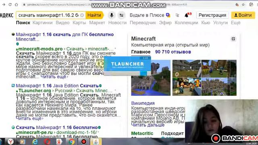
Task: Open Yandex Browser in taskbar
Action: tap(10, 142)
